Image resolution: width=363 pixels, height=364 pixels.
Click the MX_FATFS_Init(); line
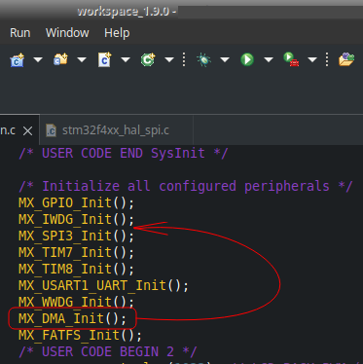tap(80, 335)
